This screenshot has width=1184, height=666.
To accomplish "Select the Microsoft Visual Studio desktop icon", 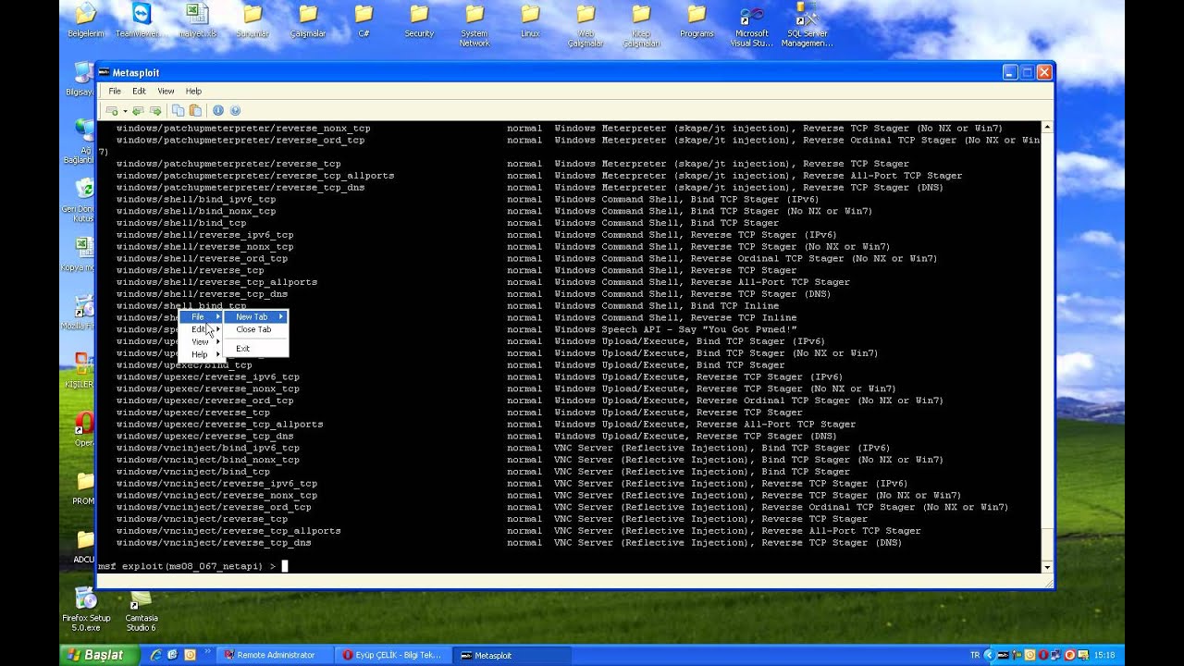I will tap(750, 26).
